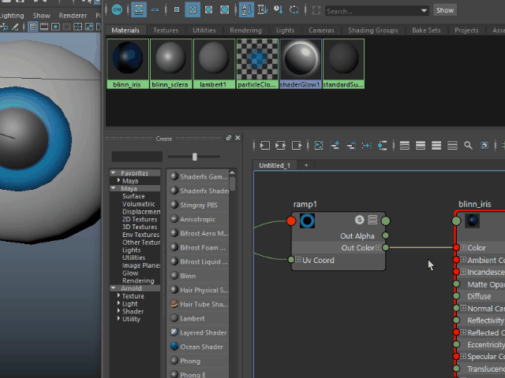
Task: Click the ramp1 node swatch icon
Action: click(x=307, y=220)
